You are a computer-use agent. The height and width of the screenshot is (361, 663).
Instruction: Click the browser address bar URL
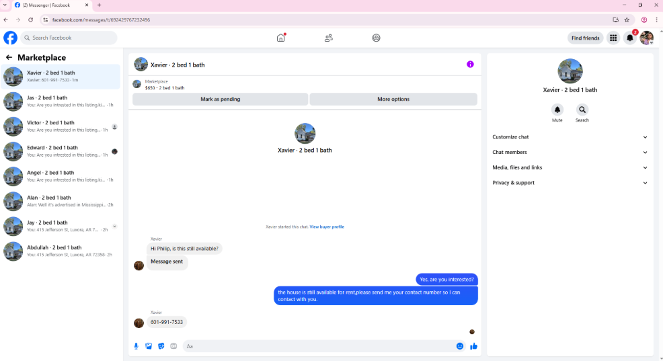(101, 20)
